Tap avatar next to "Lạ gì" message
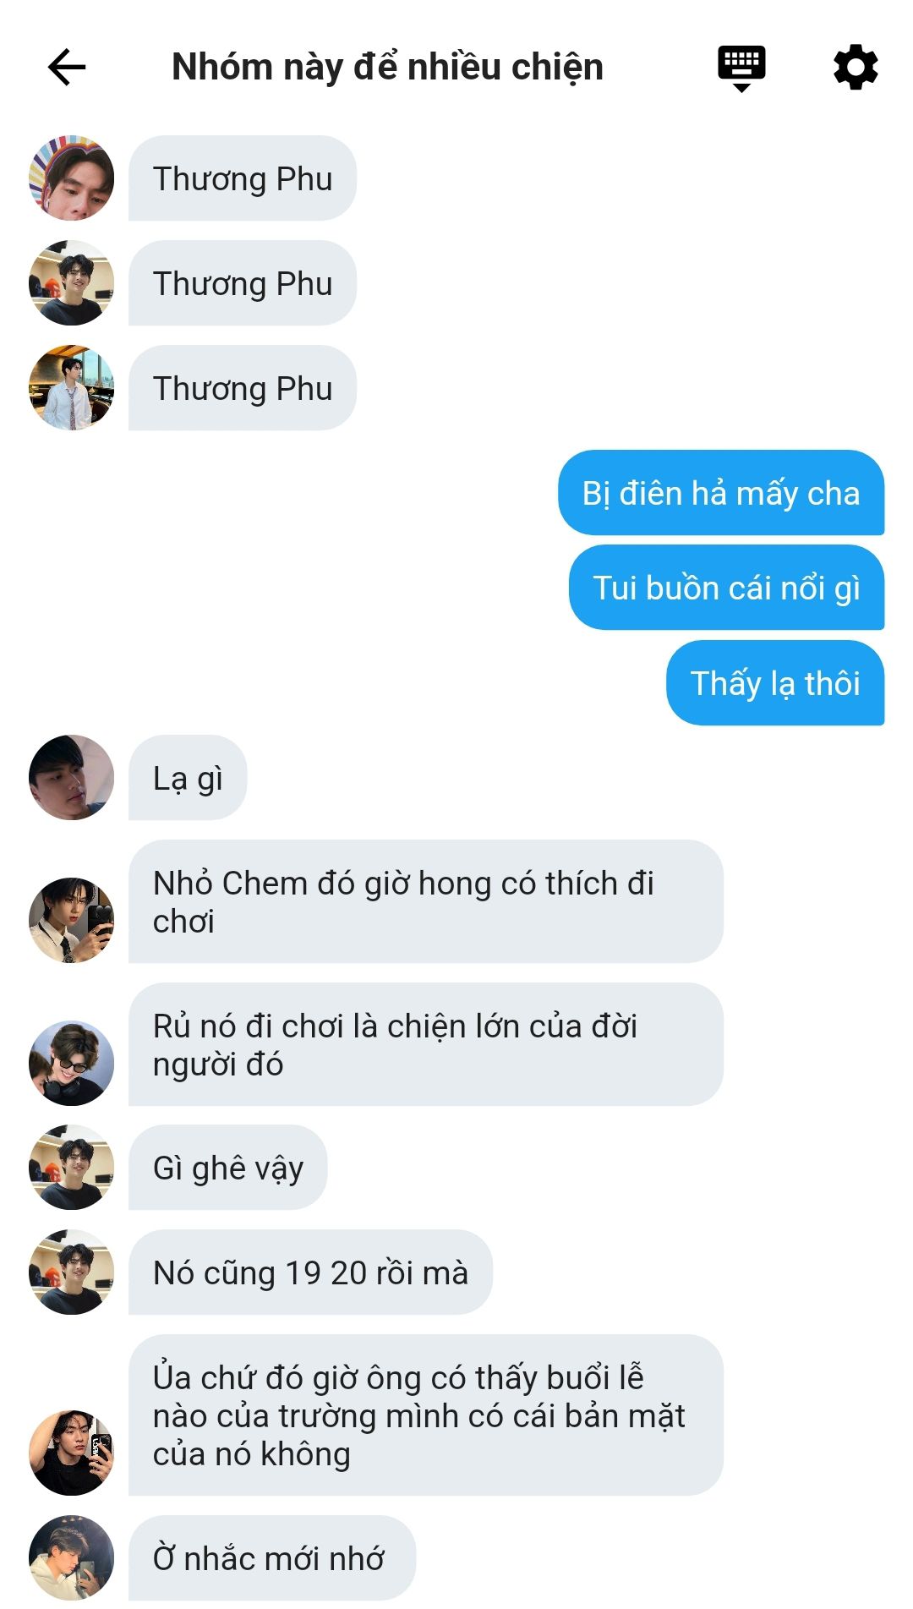 coord(72,778)
